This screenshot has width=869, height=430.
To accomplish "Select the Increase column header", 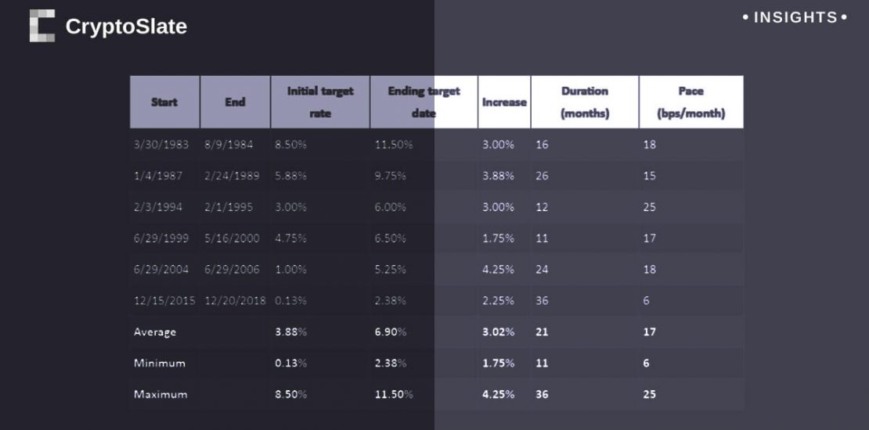I will (504, 102).
